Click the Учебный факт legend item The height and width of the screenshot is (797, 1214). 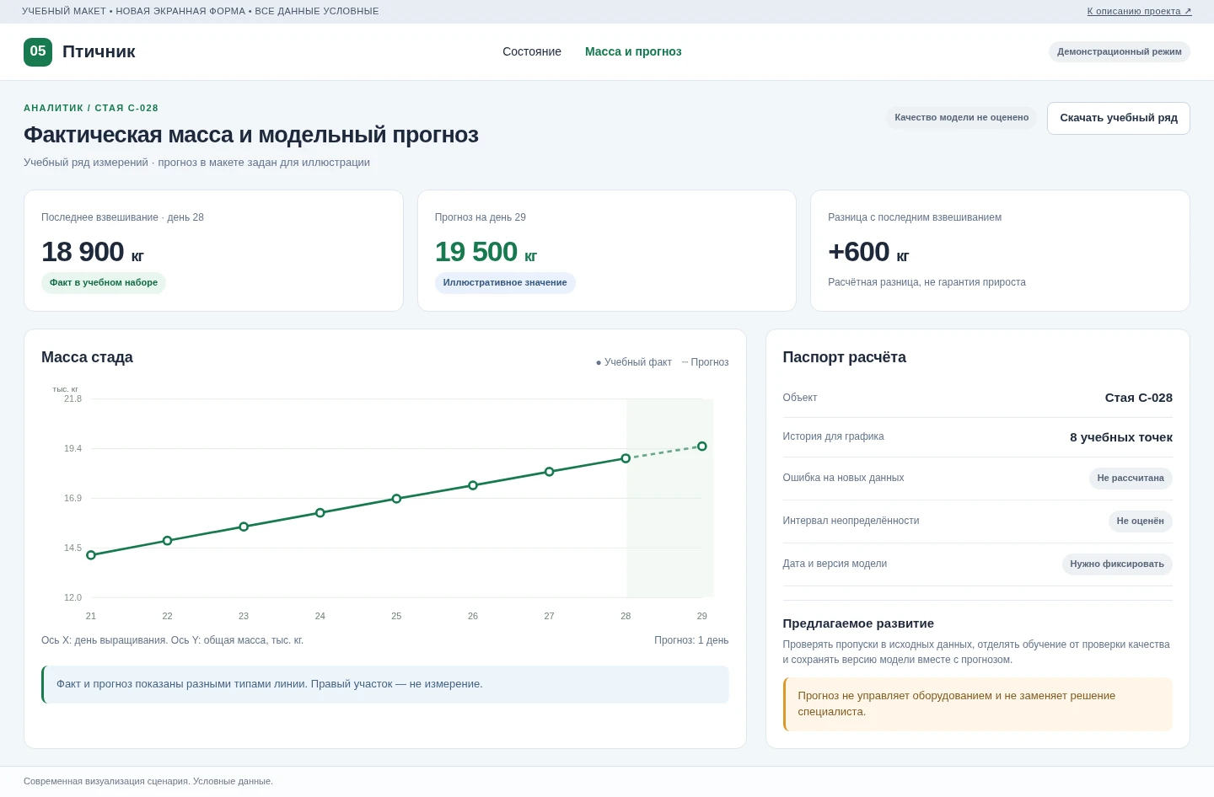pos(634,362)
